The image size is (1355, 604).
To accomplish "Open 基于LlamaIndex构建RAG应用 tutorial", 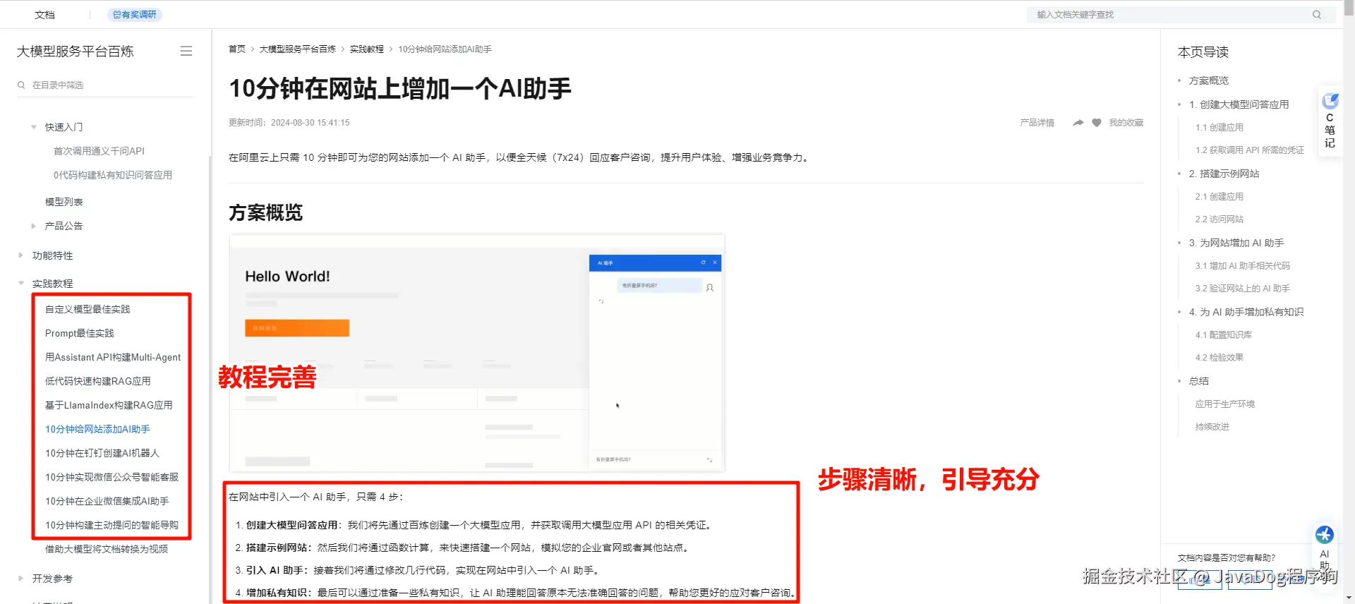I will [x=109, y=405].
